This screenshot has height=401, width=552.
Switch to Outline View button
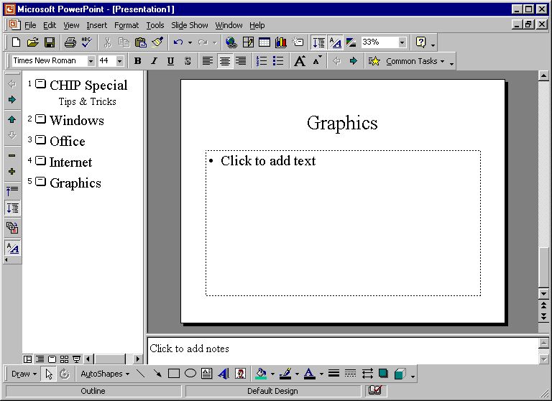tap(40, 359)
